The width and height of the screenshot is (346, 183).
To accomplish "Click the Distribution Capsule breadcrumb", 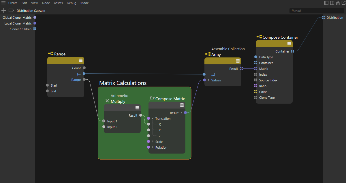I will point(31,11).
